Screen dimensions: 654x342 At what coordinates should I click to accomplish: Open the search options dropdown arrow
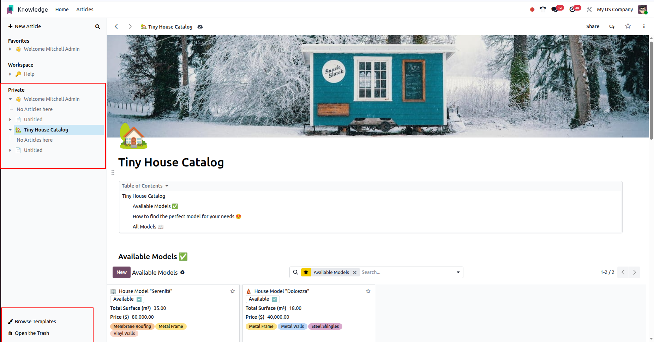458,272
